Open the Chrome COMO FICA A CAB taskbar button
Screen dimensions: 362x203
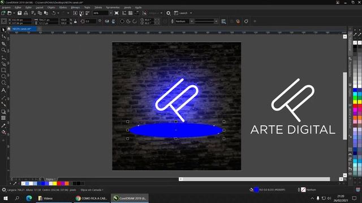point(92,198)
